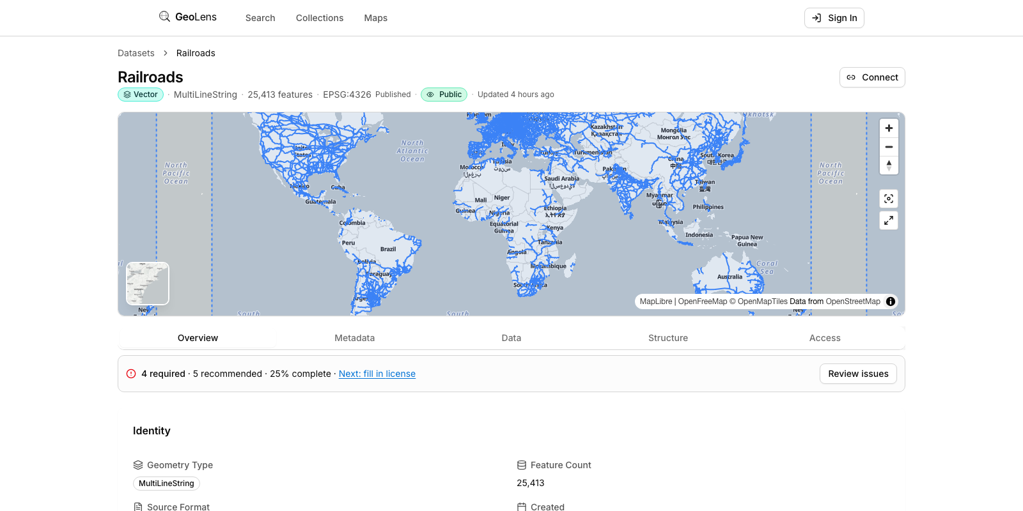Viewport: 1023px width, 511px height.
Task: Open the Structure tab
Action: [x=668, y=338]
